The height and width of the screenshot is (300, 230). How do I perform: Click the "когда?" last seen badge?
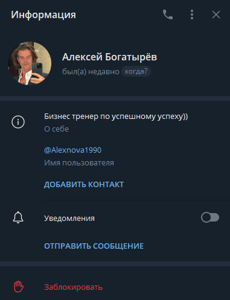136,71
